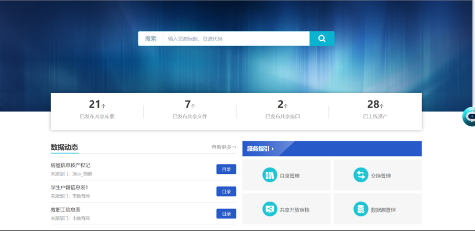Click the 交换管理 swap arrows icon

point(361,175)
